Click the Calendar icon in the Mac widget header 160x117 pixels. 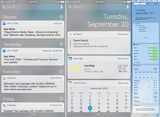click(134, 24)
